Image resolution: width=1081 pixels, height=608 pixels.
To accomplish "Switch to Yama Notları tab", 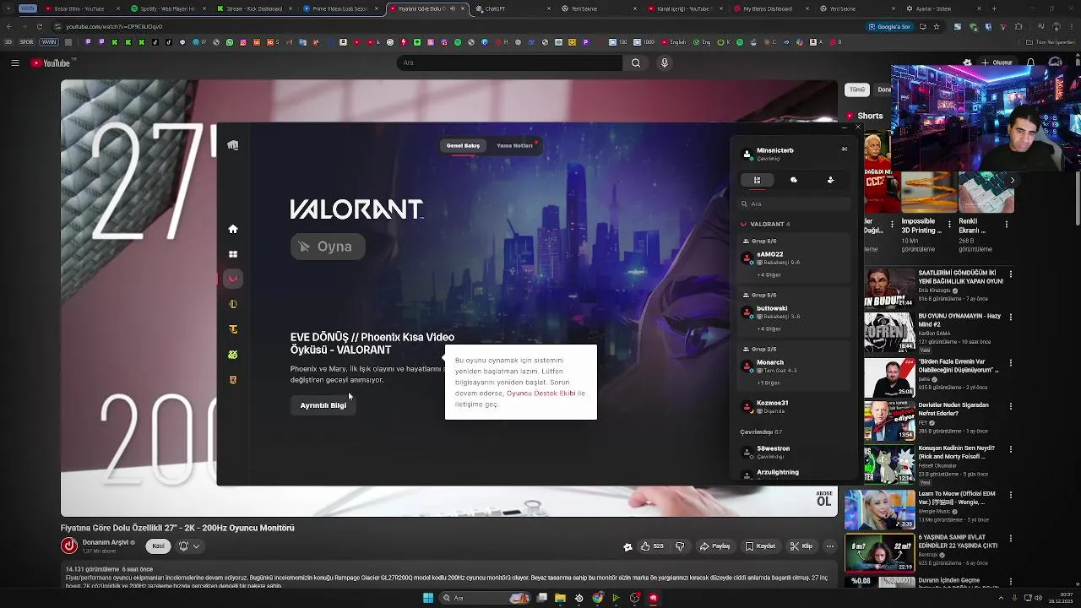I will [514, 145].
